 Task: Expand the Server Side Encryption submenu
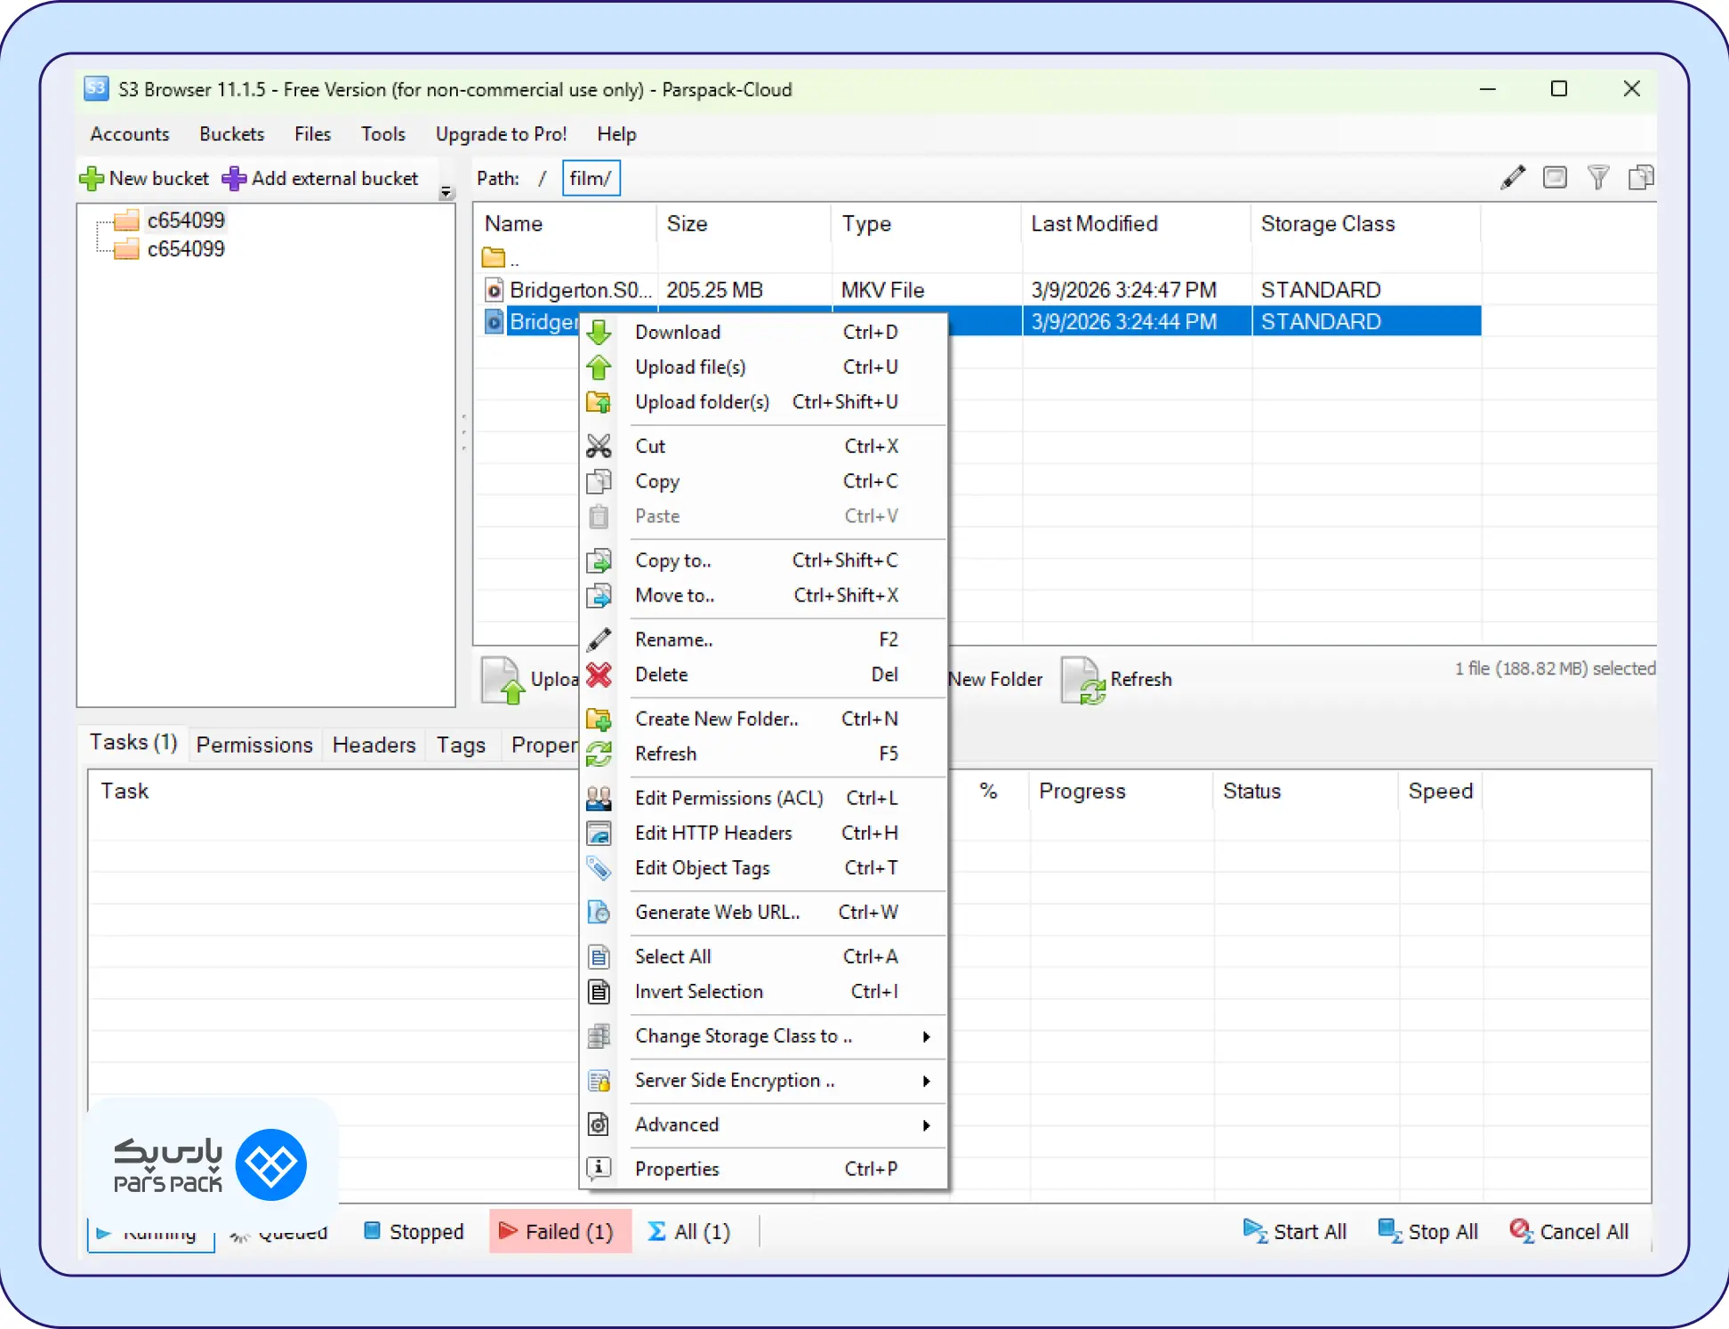926,1081
